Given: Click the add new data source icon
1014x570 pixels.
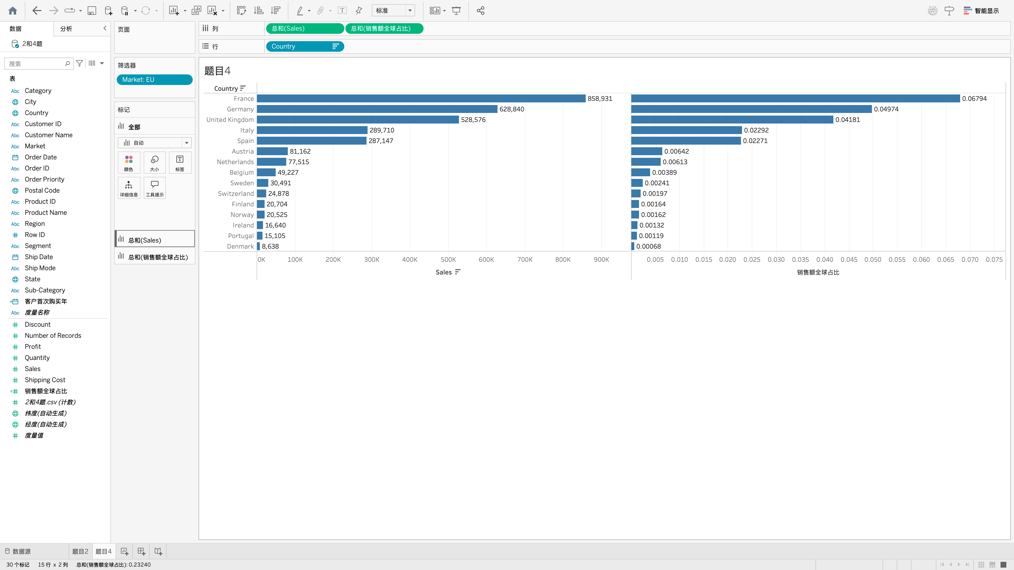Looking at the screenshot, I should tap(108, 11).
